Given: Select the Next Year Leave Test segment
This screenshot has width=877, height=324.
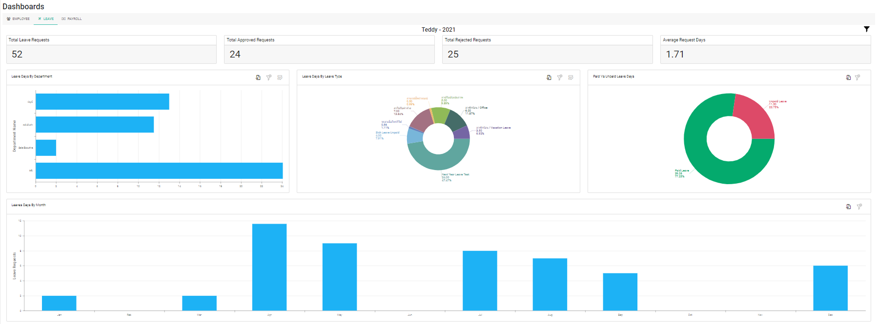Looking at the screenshot, I should coord(438,162).
